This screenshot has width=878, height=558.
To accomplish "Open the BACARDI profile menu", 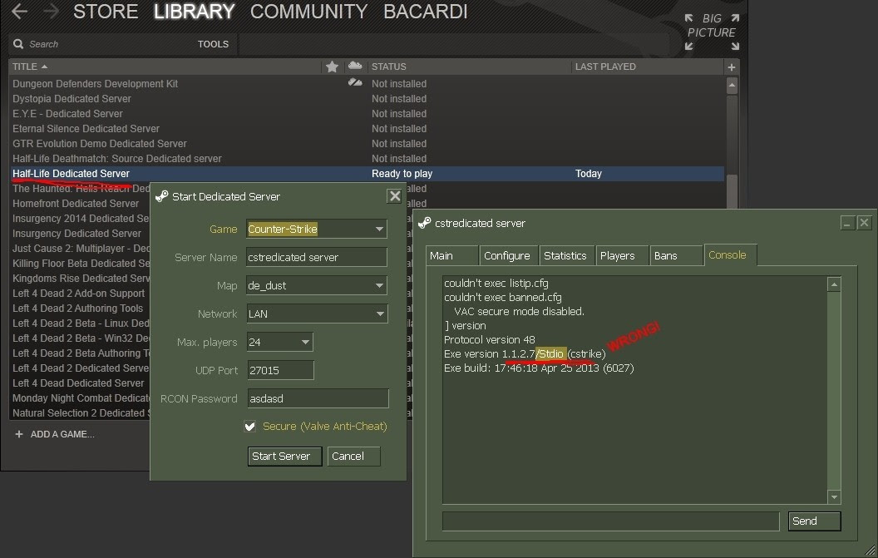I will (425, 11).
